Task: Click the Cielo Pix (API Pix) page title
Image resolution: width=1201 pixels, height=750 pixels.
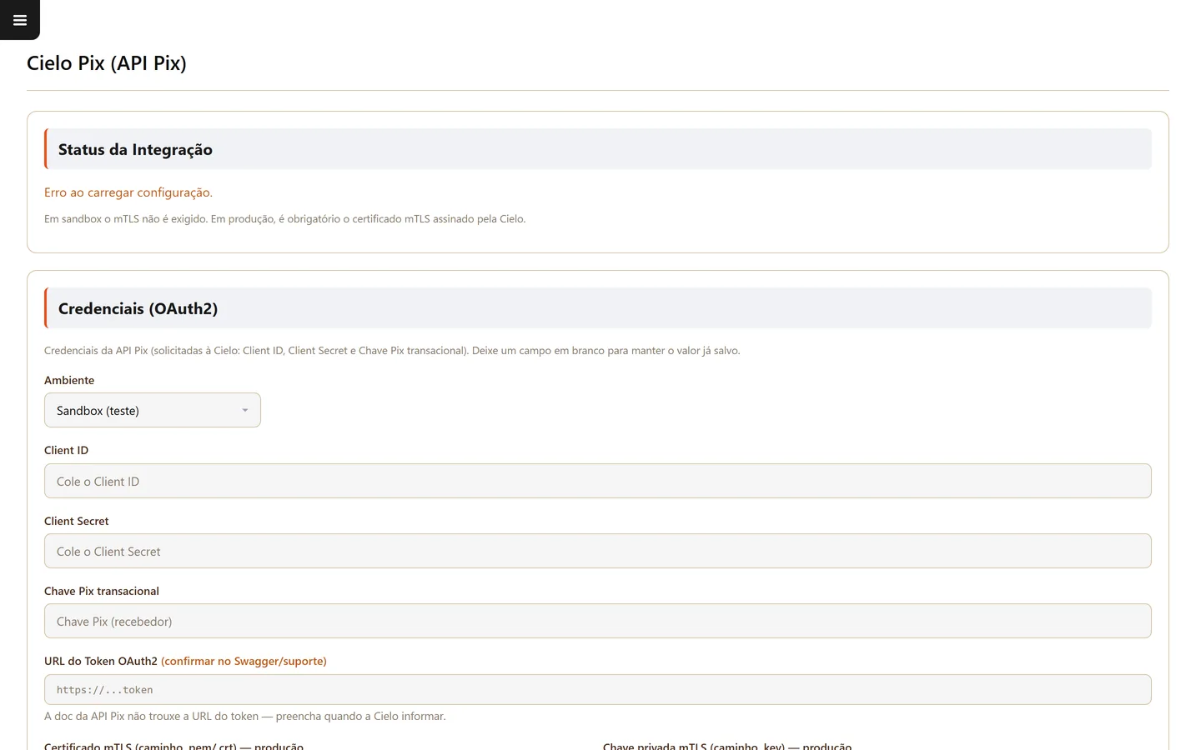Action: [x=107, y=63]
